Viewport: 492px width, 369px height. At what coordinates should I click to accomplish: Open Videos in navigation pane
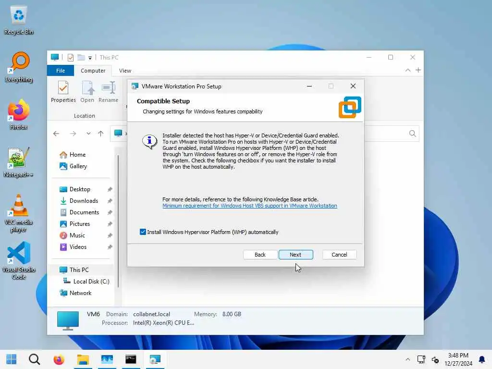click(x=73, y=247)
